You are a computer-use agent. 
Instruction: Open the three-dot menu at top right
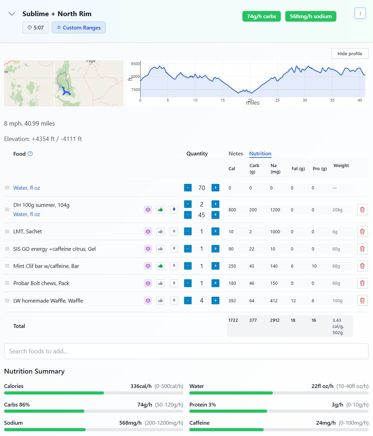[x=360, y=13]
